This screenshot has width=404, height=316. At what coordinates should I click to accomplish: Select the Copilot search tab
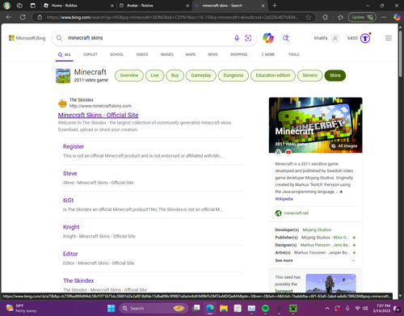(90, 54)
